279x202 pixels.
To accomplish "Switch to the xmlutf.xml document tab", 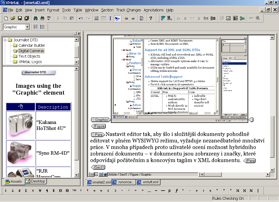I will [148, 182].
